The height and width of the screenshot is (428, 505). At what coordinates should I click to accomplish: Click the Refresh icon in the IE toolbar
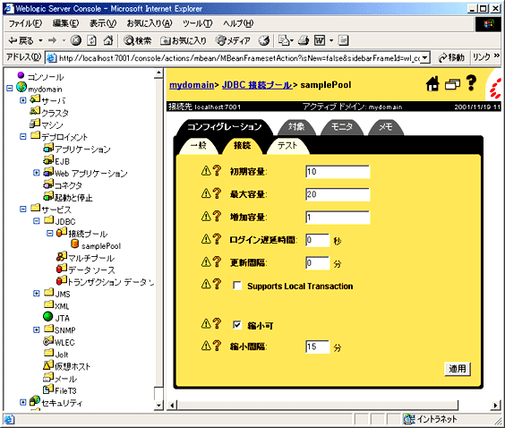(x=92, y=40)
